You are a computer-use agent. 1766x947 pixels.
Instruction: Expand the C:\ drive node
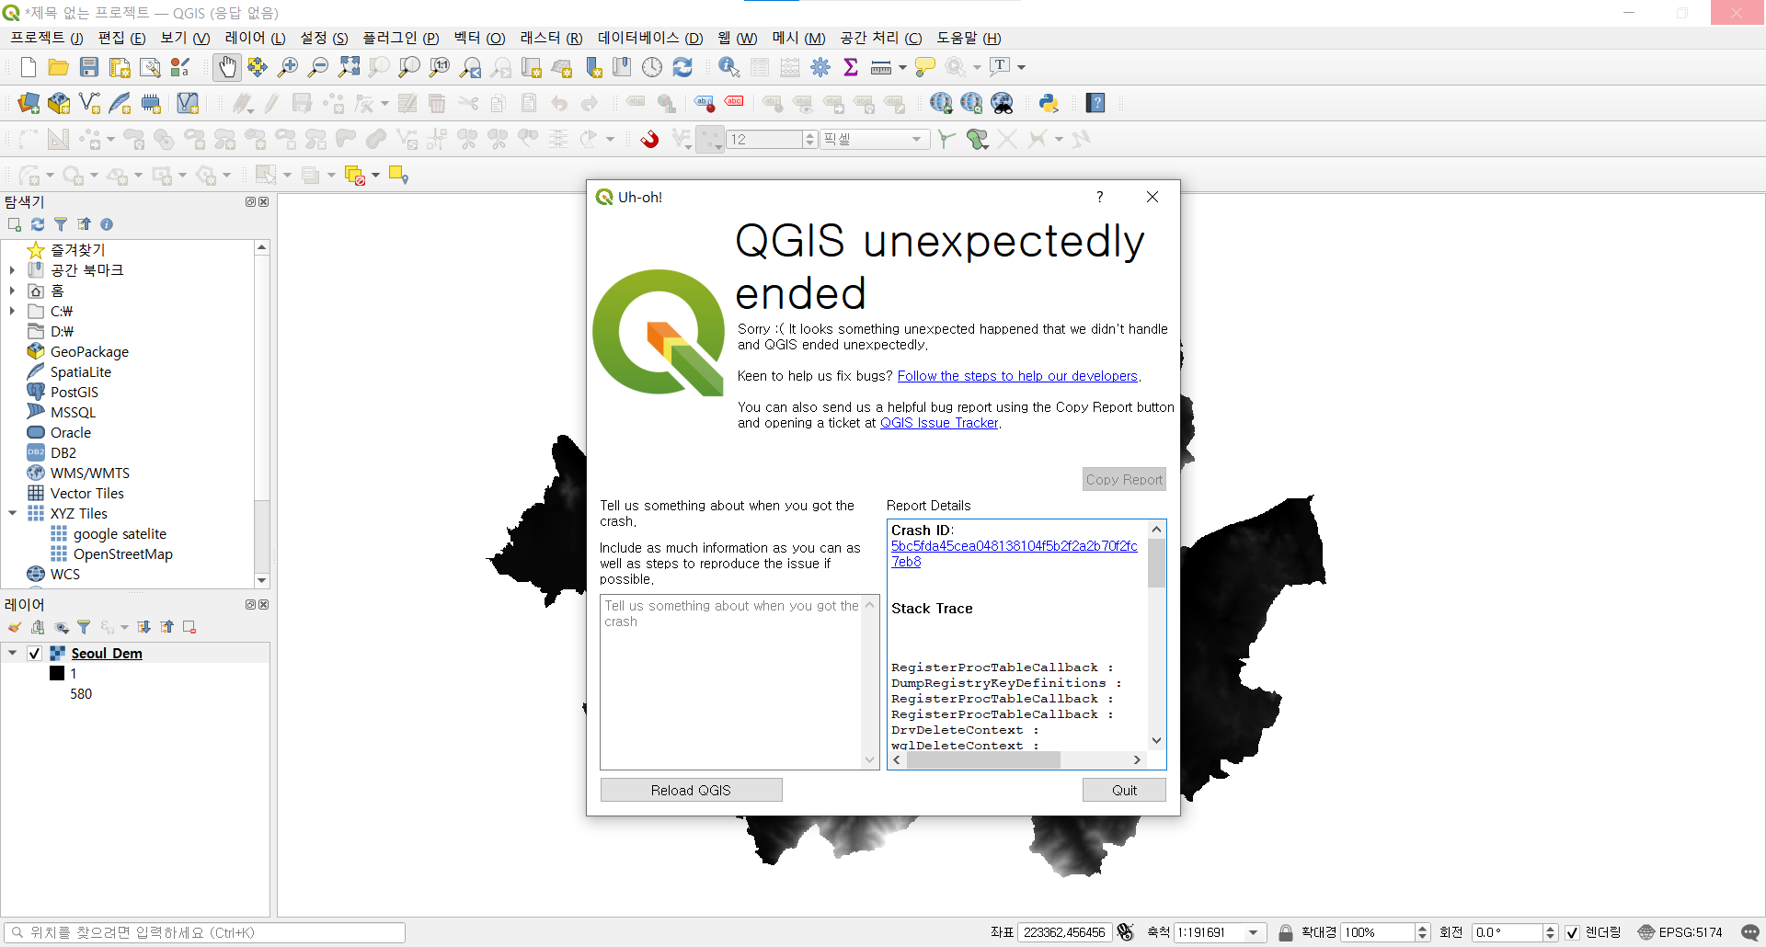pyautogui.click(x=13, y=311)
